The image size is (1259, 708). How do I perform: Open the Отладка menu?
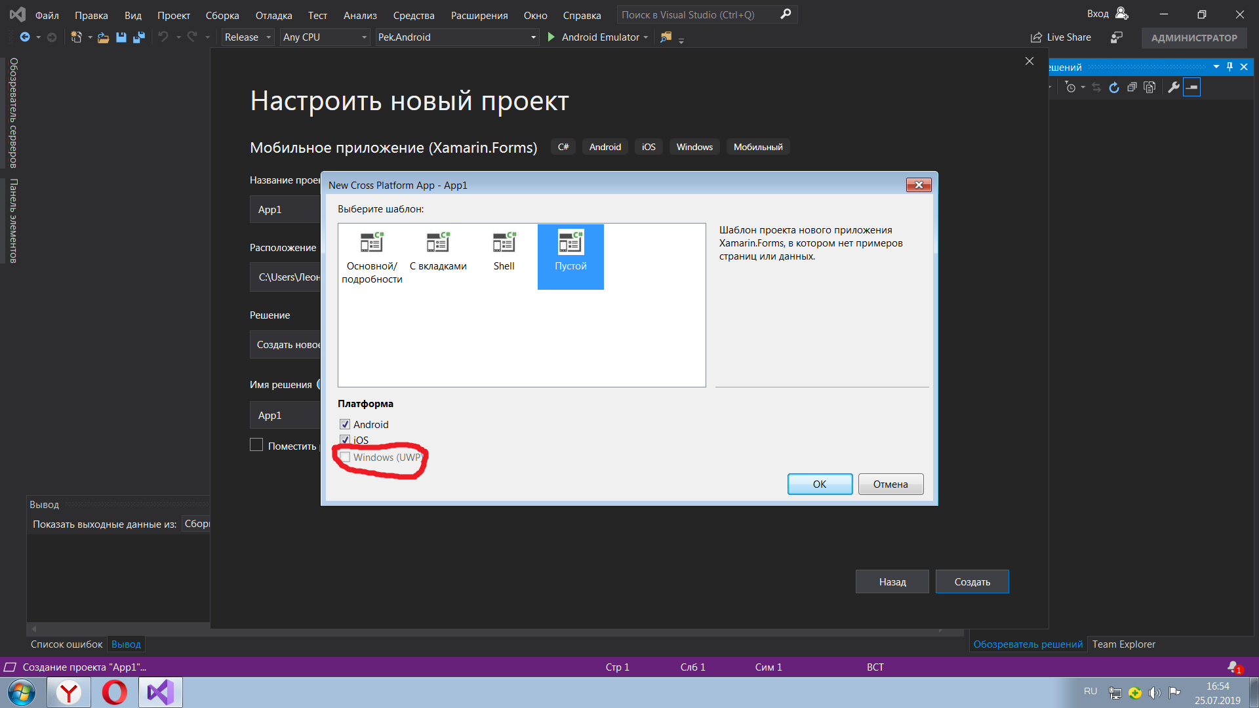coord(273,15)
